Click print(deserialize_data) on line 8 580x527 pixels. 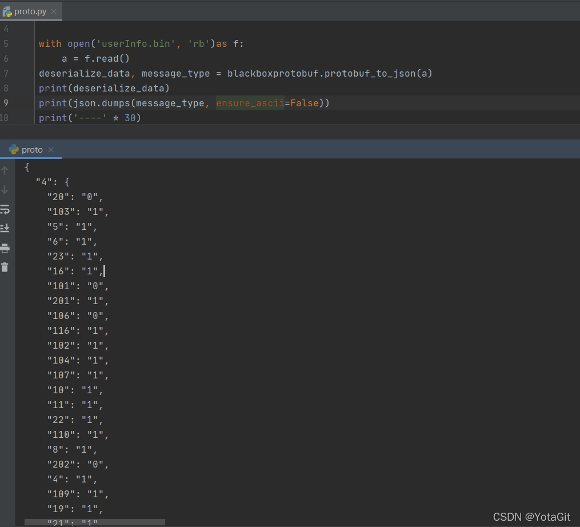point(105,88)
